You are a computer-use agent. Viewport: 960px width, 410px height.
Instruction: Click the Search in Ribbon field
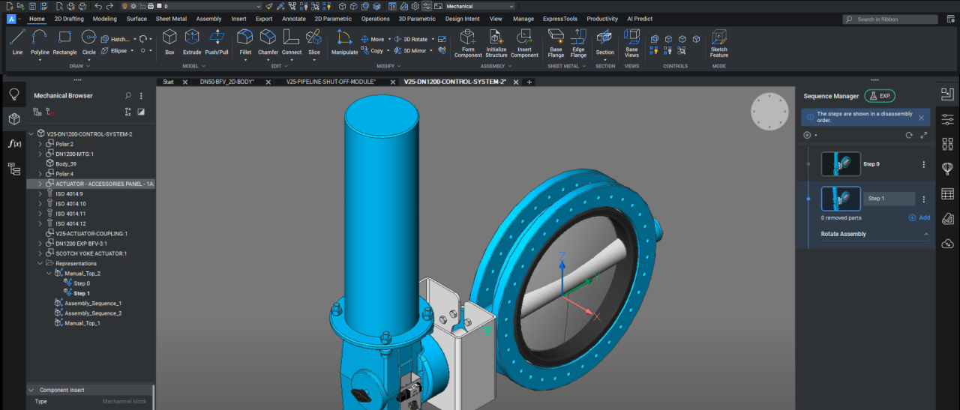[x=889, y=19]
